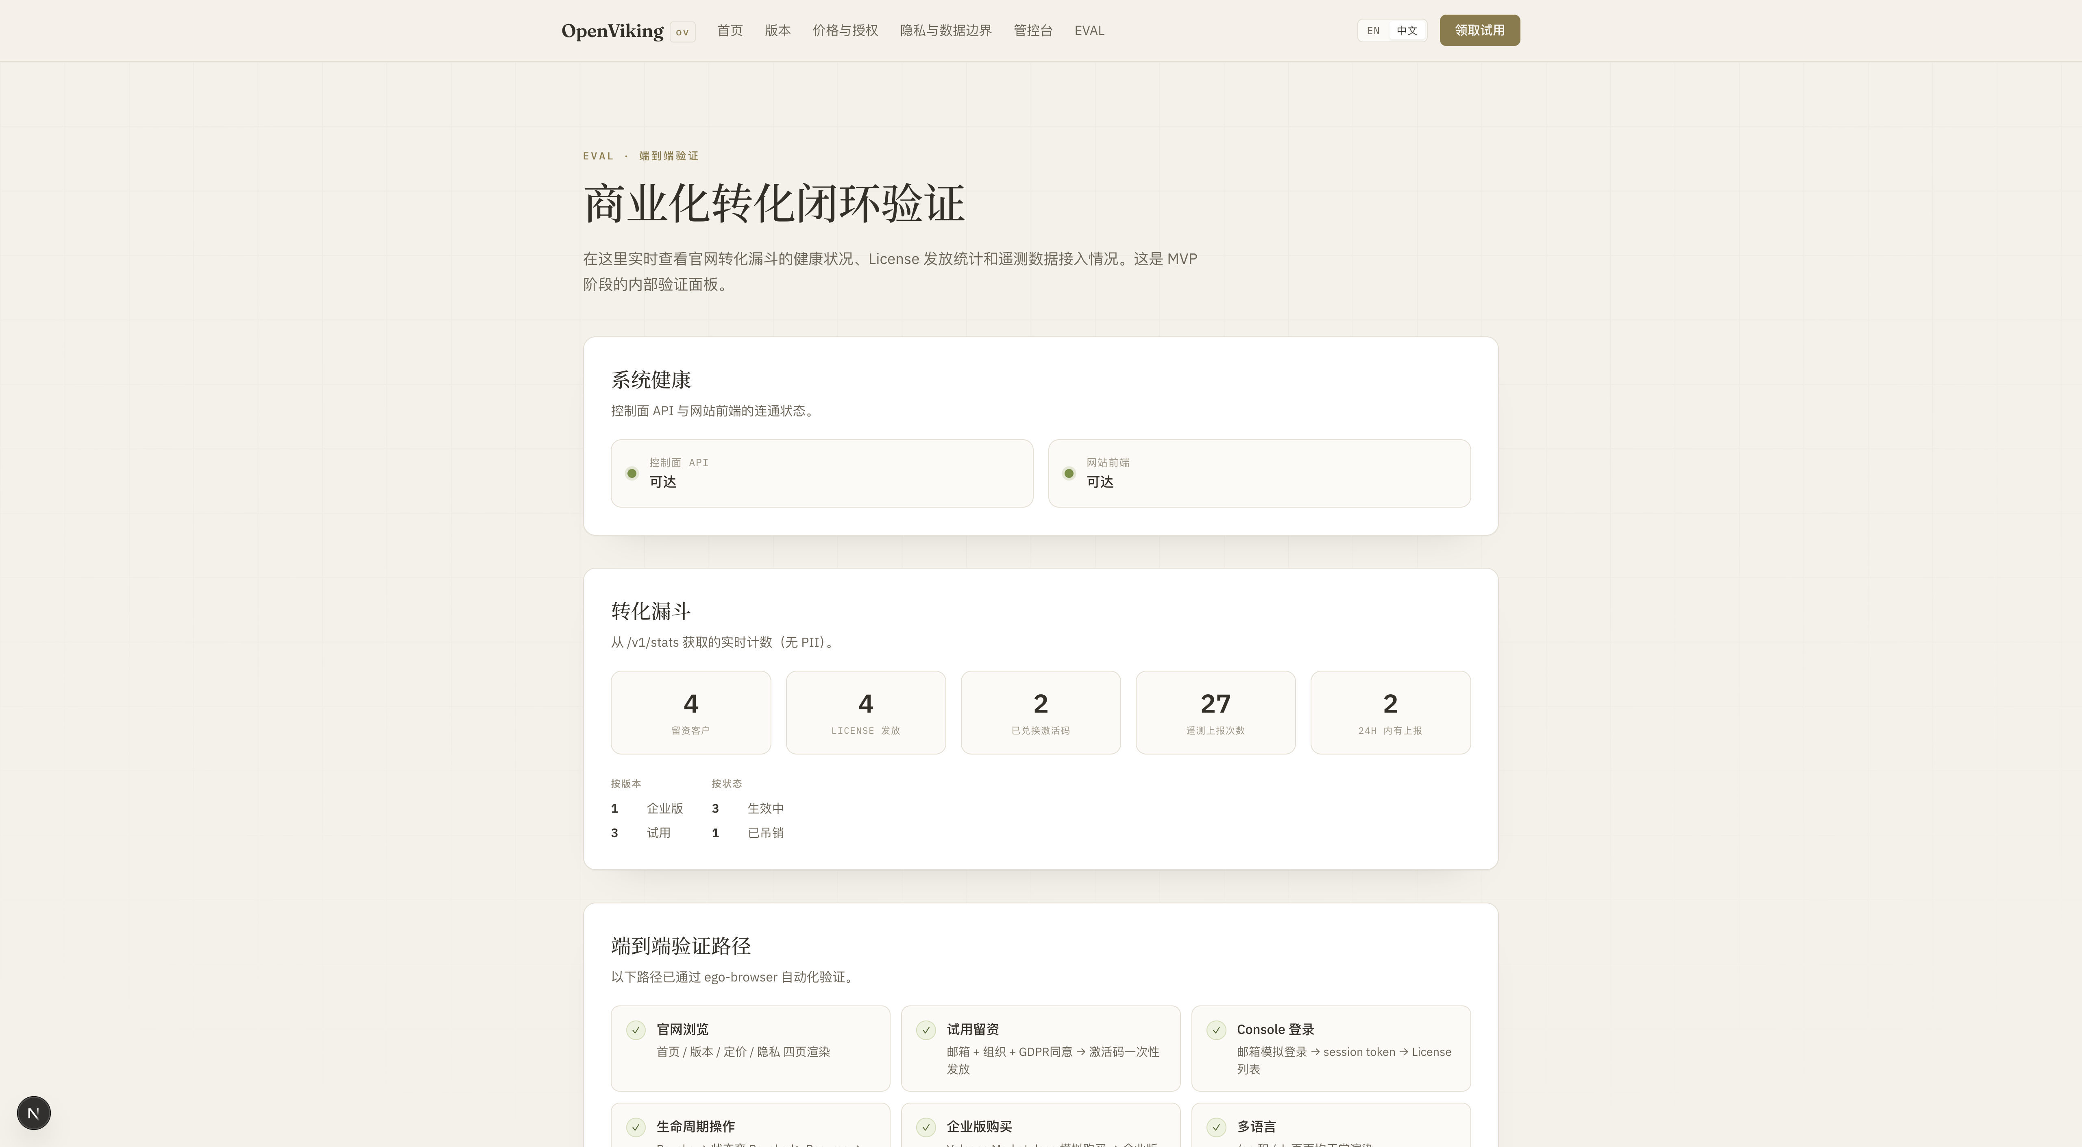Screen dimensions: 2082x1147
Task: Click the 转化漏斗 section heading
Action: [x=651, y=611]
